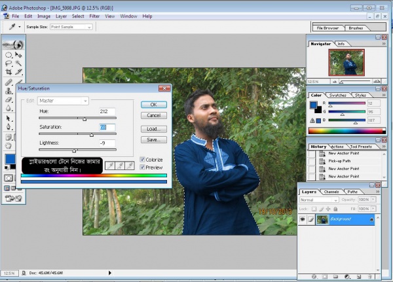Click the delete layer trash icon
Viewport: 393px width, 282px height.
[369, 277]
